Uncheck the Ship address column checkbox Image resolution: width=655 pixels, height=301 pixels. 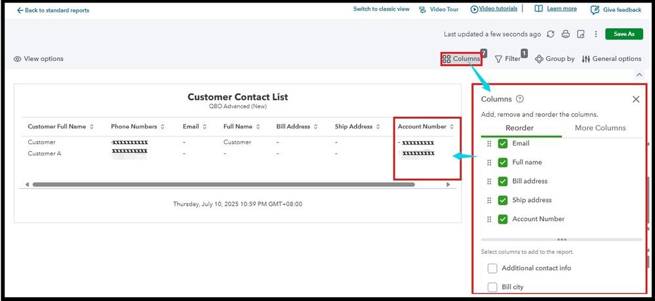(503, 200)
